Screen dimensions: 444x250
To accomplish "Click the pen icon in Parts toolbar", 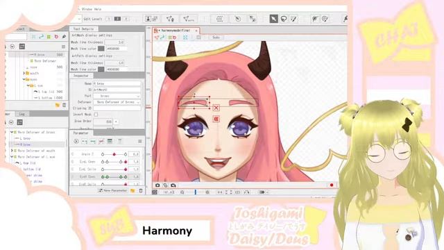I will pyautogui.click(x=65, y=37).
